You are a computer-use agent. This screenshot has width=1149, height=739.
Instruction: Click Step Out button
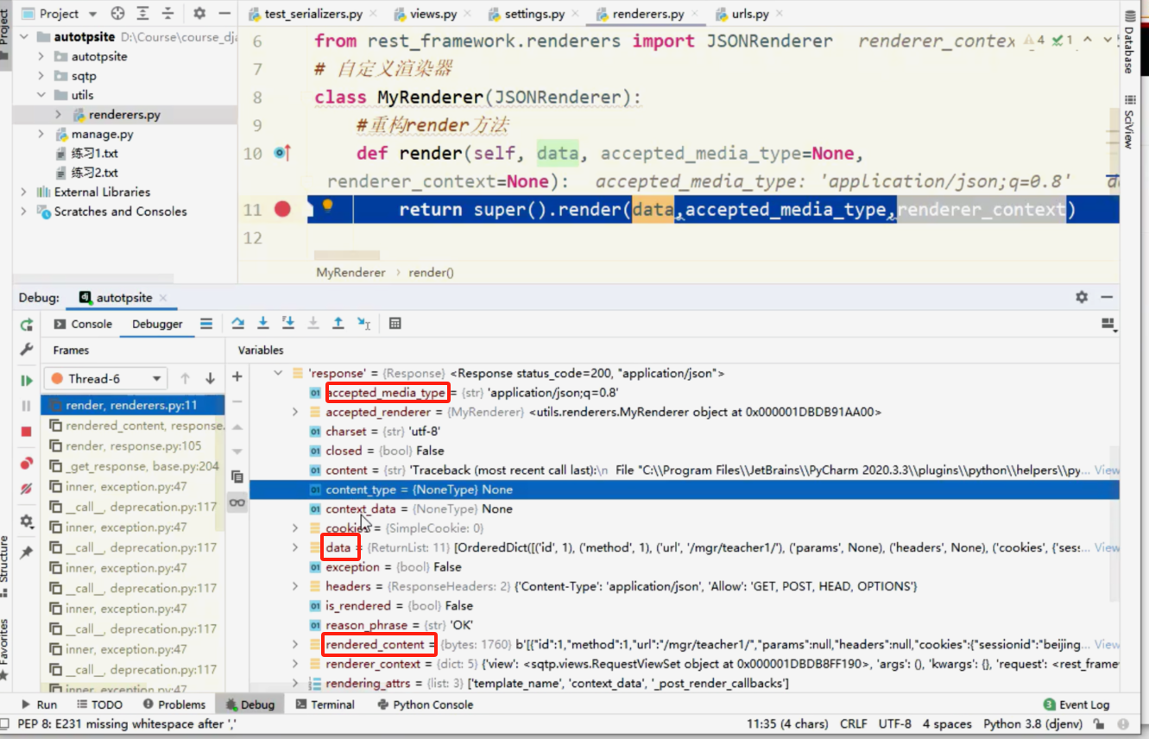(x=338, y=323)
